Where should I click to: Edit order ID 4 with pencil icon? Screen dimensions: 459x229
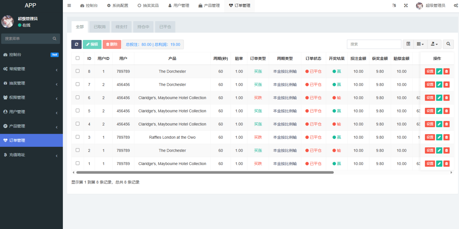click(439, 124)
